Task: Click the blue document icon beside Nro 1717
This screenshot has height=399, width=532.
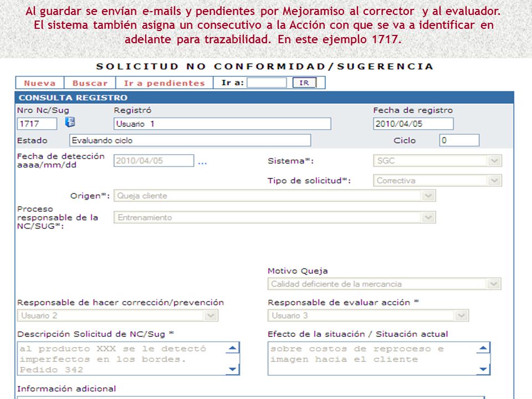Action: tap(70, 122)
